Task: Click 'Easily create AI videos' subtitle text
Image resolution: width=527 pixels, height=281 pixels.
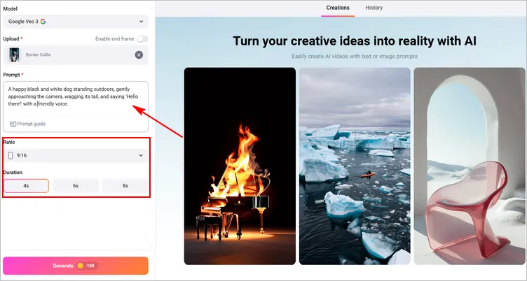Action: pos(355,57)
